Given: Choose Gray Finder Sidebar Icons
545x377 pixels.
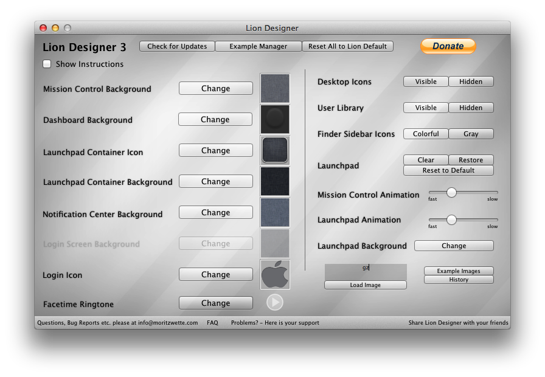Looking at the screenshot, I should tap(471, 134).
